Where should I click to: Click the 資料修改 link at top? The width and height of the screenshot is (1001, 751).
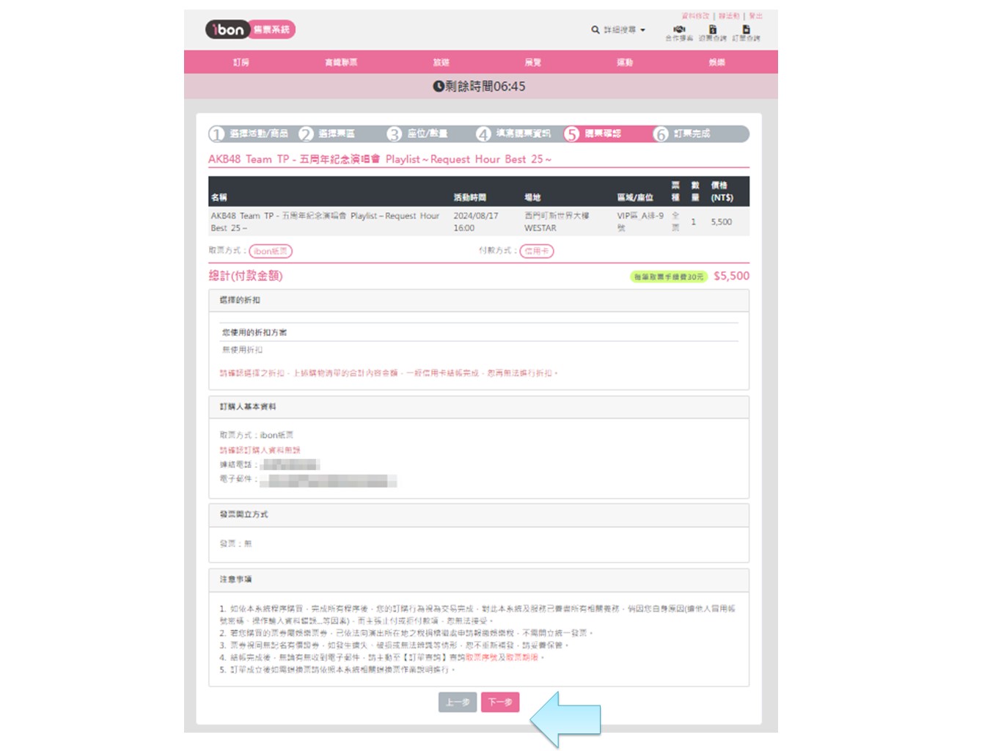tap(695, 15)
